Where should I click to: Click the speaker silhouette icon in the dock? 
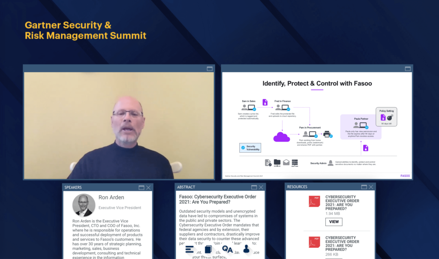tap(247, 249)
